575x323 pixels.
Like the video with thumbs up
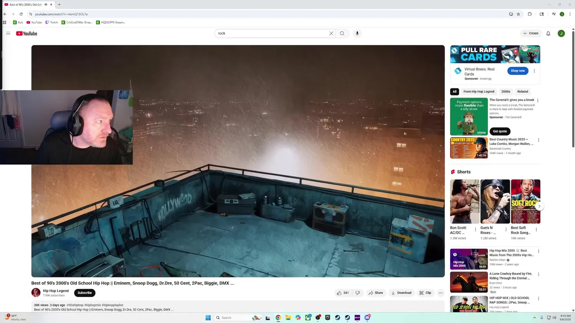coord(342,293)
